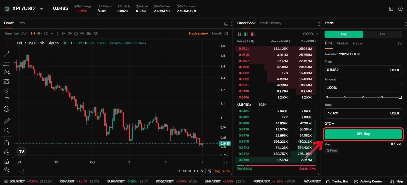
Task: Select the trend line drawing tool
Action: (7, 54)
